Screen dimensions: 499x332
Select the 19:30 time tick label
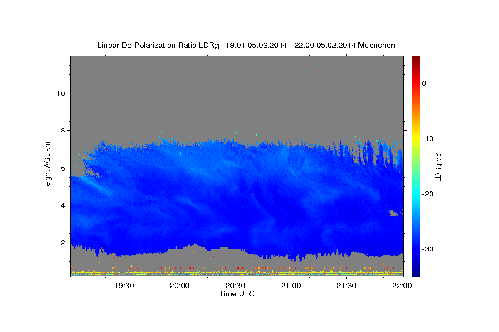(x=124, y=286)
